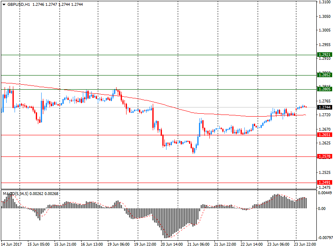Click the 1.2525 price scale value
The width and height of the screenshot is (333, 249).
coord(325,173)
